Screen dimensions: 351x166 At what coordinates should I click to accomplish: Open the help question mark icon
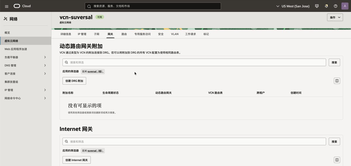coord(335,6)
